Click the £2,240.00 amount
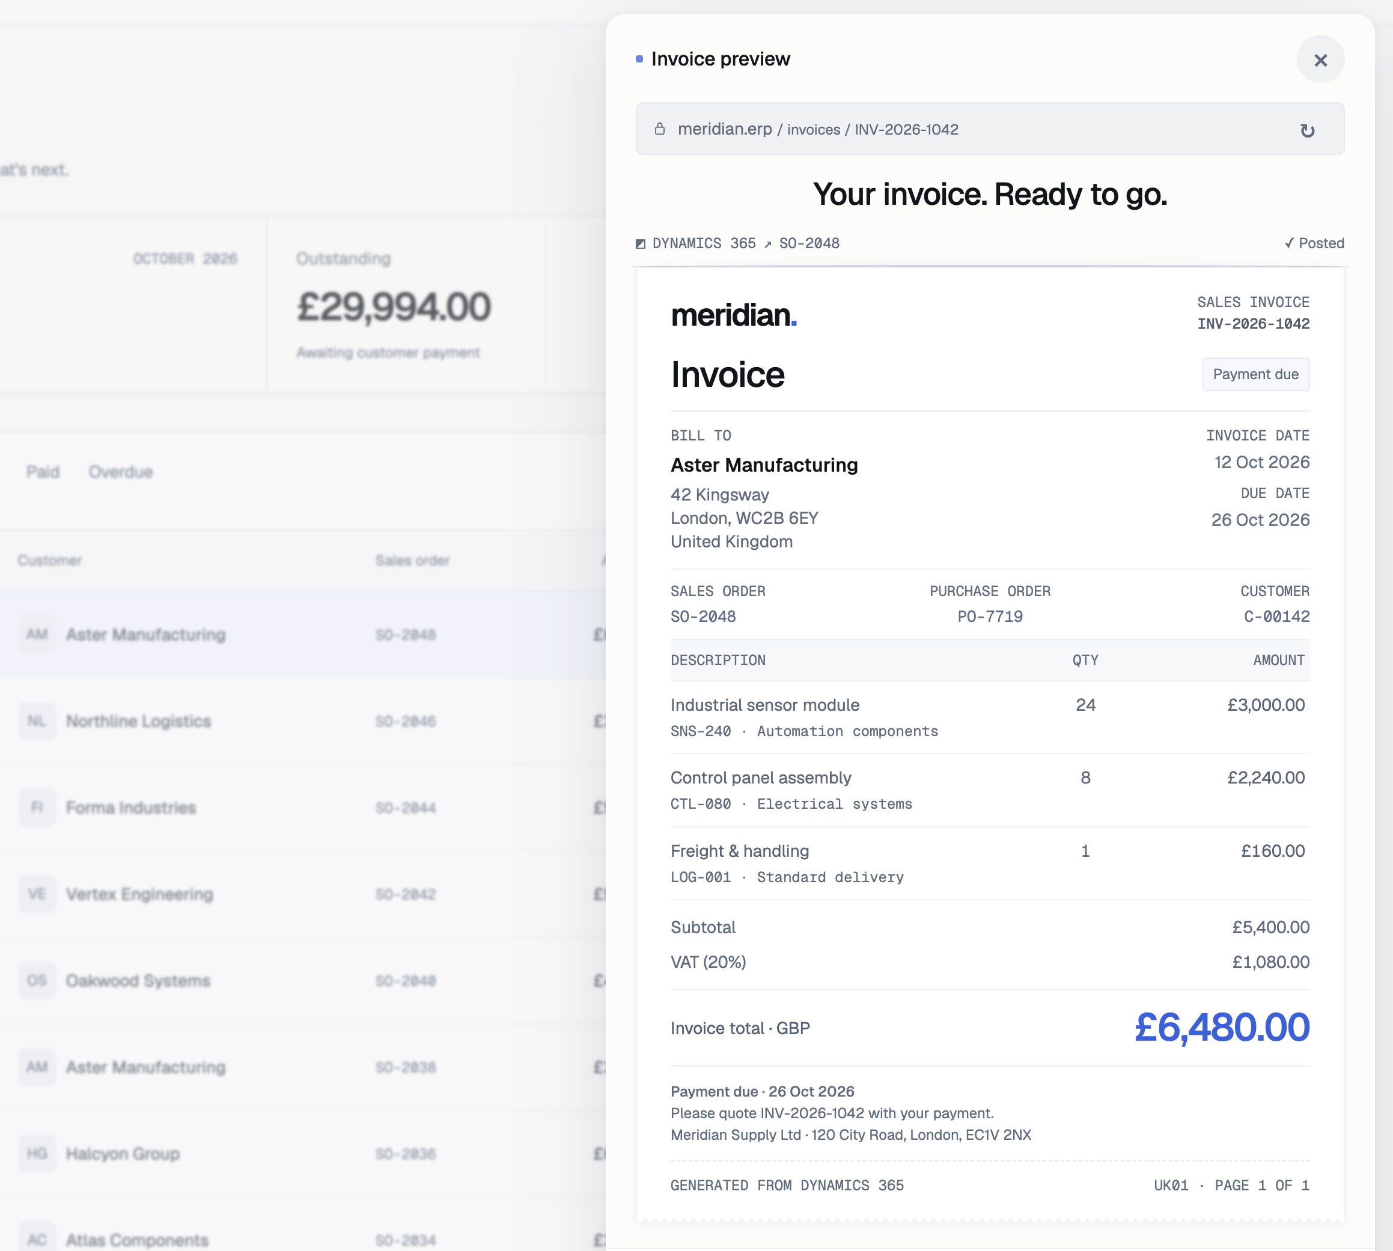The width and height of the screenshot is (1393, 1251). tap(1266, 778)
